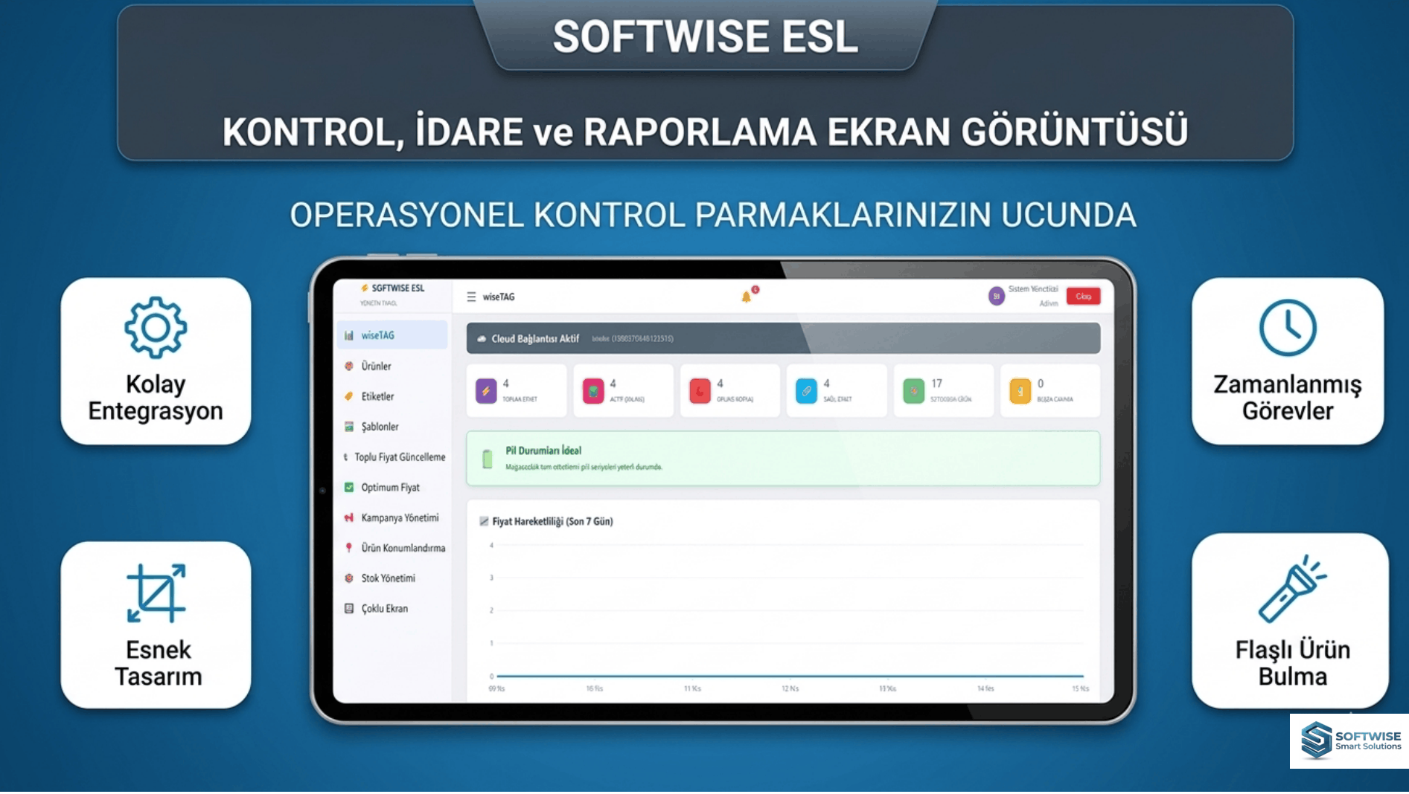Click the purple user avatar

click(x=997, y=296)
